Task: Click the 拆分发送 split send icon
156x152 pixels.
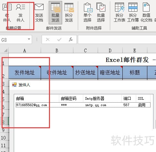Action: [x=69, y=13]
